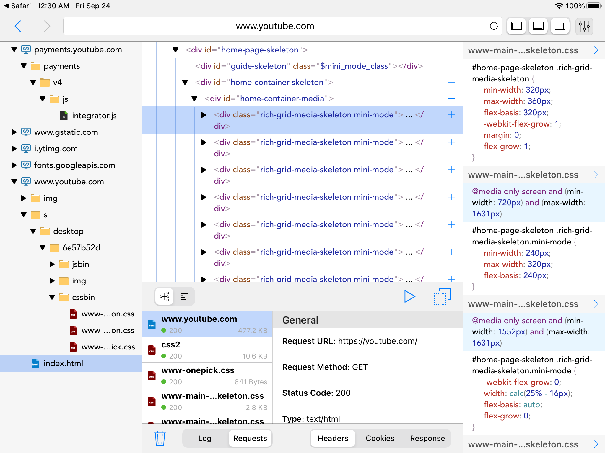
Task: Switch to text lines view icon
Action: tap(184, 296)
